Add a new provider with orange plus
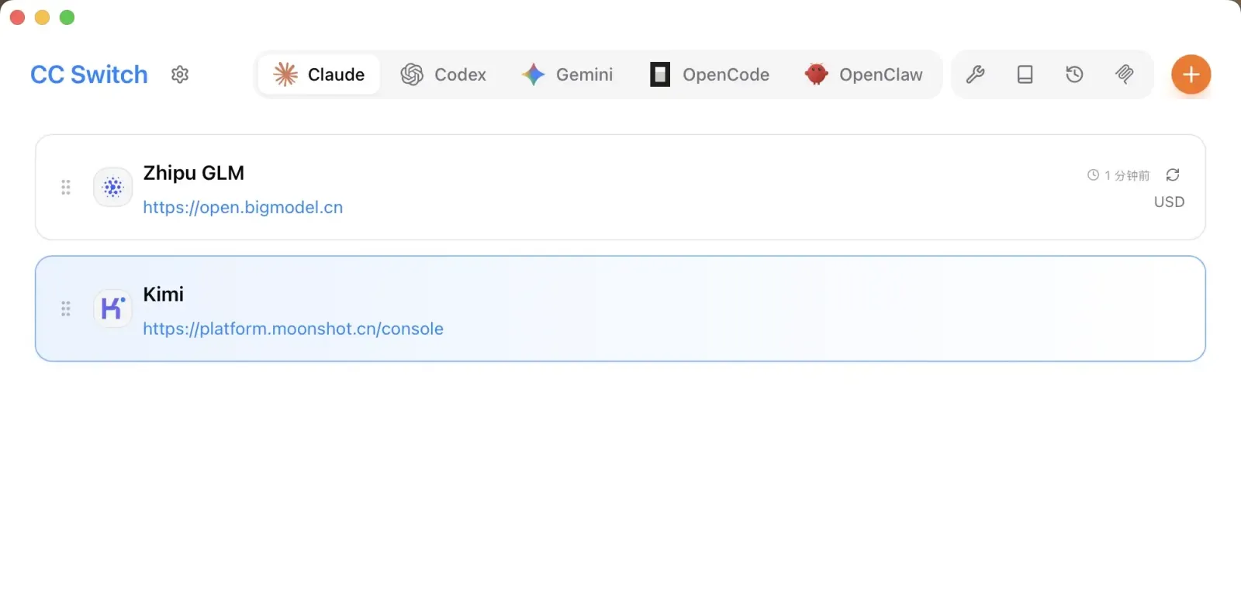 click(1191, 74)
